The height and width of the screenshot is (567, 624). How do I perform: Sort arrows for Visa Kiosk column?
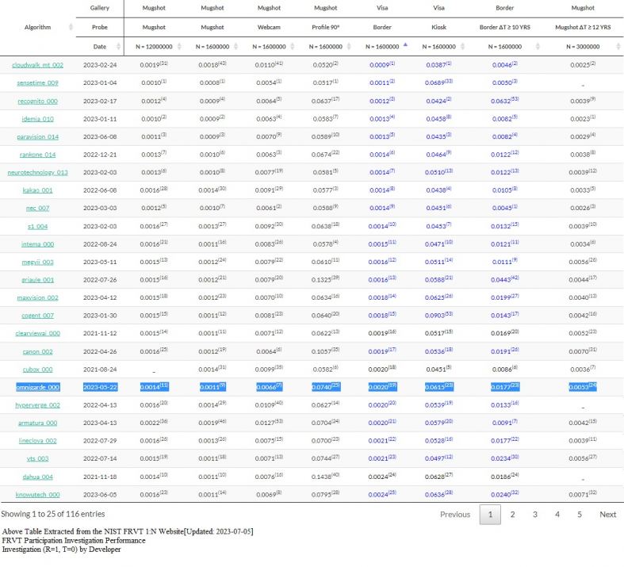click(462, 47)
